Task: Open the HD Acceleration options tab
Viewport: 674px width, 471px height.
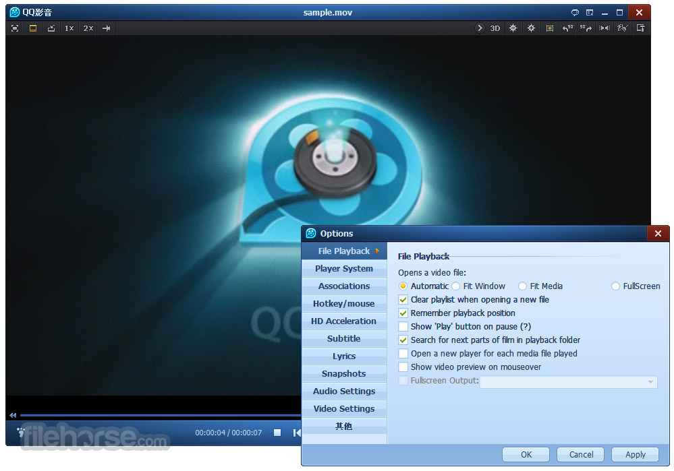Action: click(x=344, y=321)
